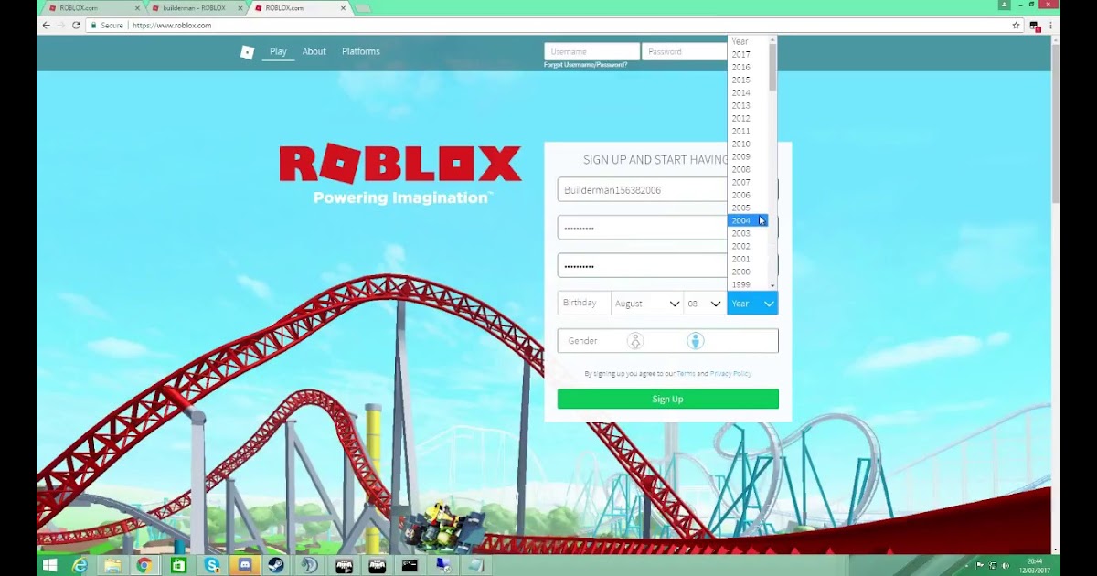The image size is (1097, 576).
Task: Click the Chrome taskbar icon
Action: pyautogui.click(x=144, y=566)
